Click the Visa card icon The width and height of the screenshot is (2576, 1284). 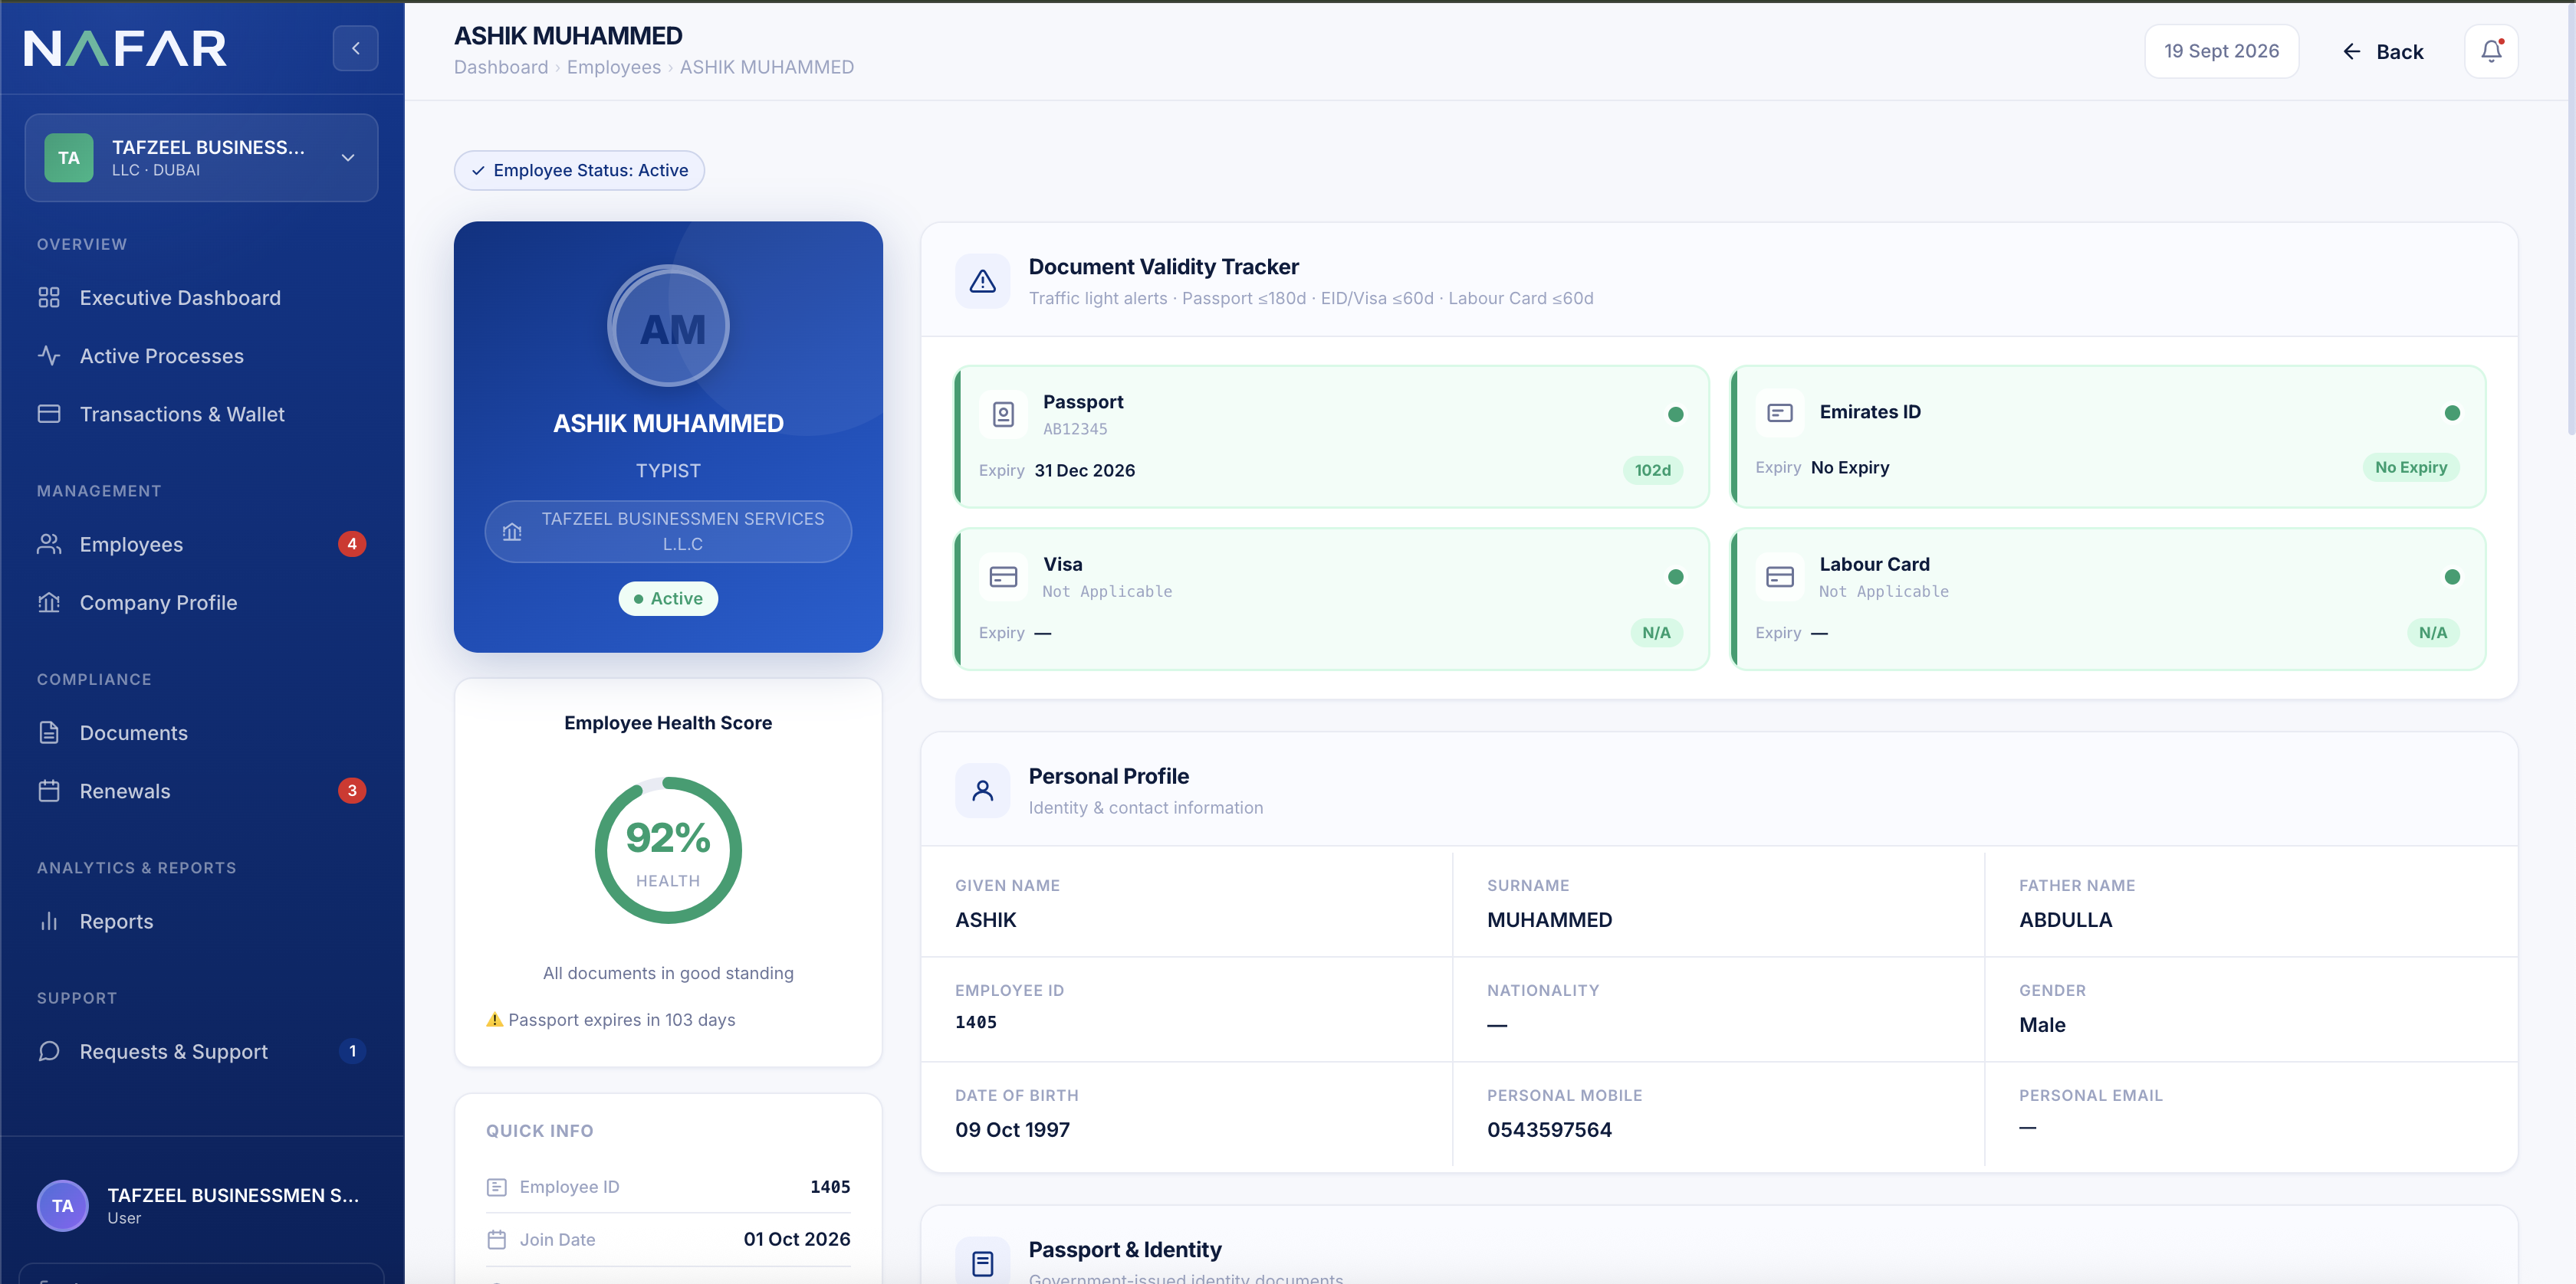coord(1003,577)
